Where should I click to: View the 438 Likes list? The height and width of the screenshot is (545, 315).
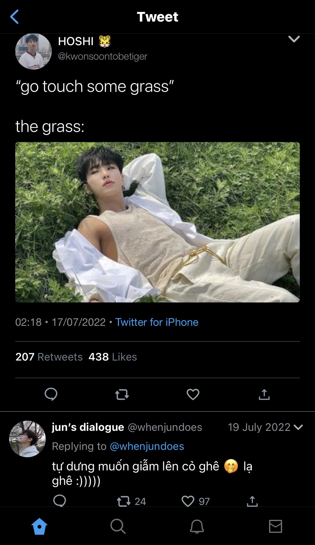(x=113, y=357)
